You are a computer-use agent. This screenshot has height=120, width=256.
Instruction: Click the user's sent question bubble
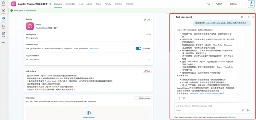222,23
